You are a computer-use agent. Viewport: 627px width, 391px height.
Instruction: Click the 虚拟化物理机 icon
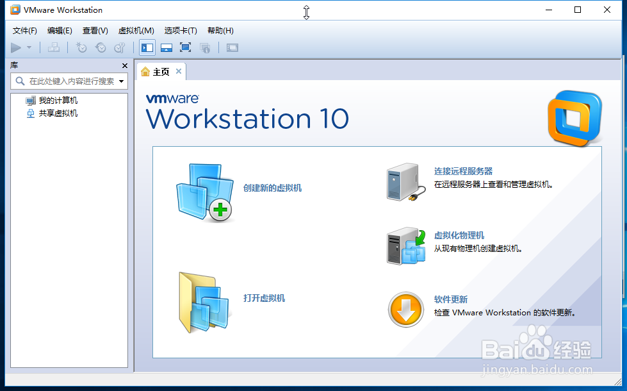(406, 245)
